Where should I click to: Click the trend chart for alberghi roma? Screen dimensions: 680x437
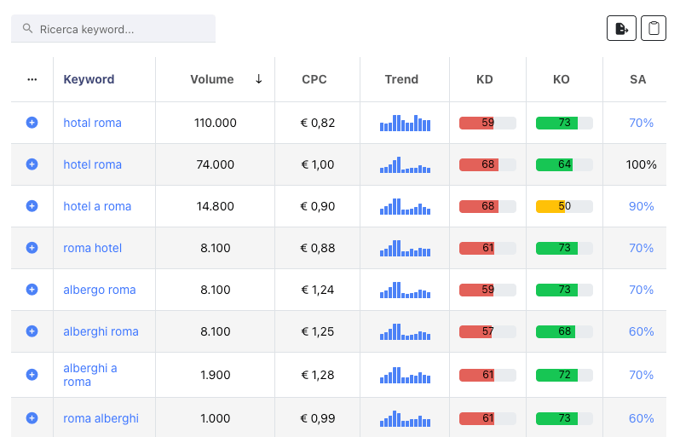(x=405, y=331)
